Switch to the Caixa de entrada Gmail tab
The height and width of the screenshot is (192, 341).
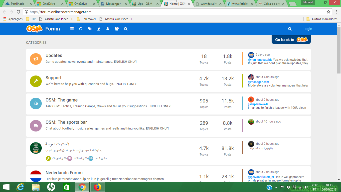272,4
